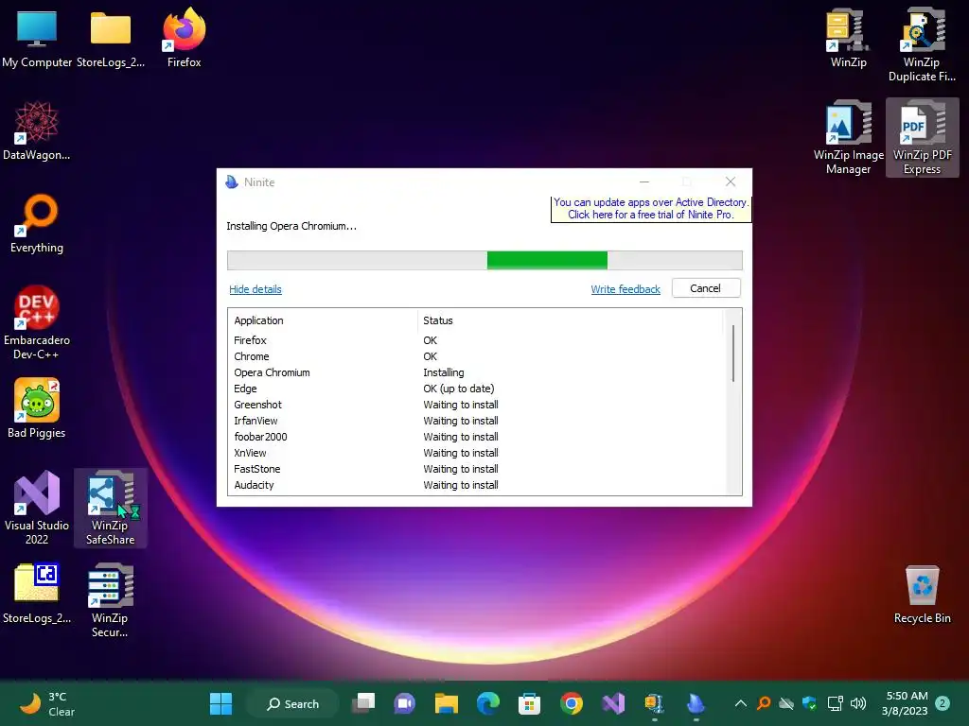969x726 pixels.
Task: Cancel the Ninite installation
Action: tap(706, 288)
